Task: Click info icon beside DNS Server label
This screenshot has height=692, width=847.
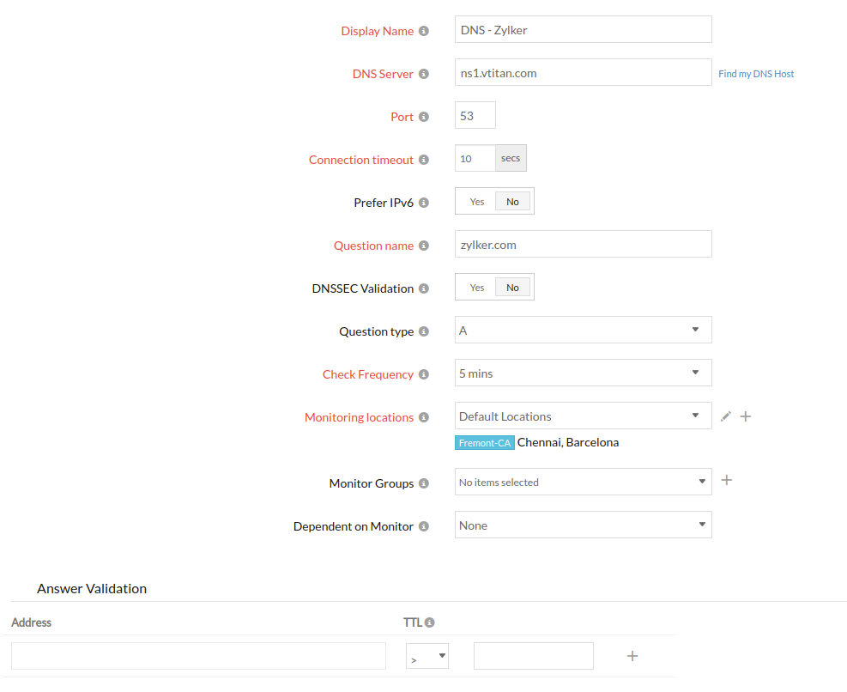Action: pos(423,75)
